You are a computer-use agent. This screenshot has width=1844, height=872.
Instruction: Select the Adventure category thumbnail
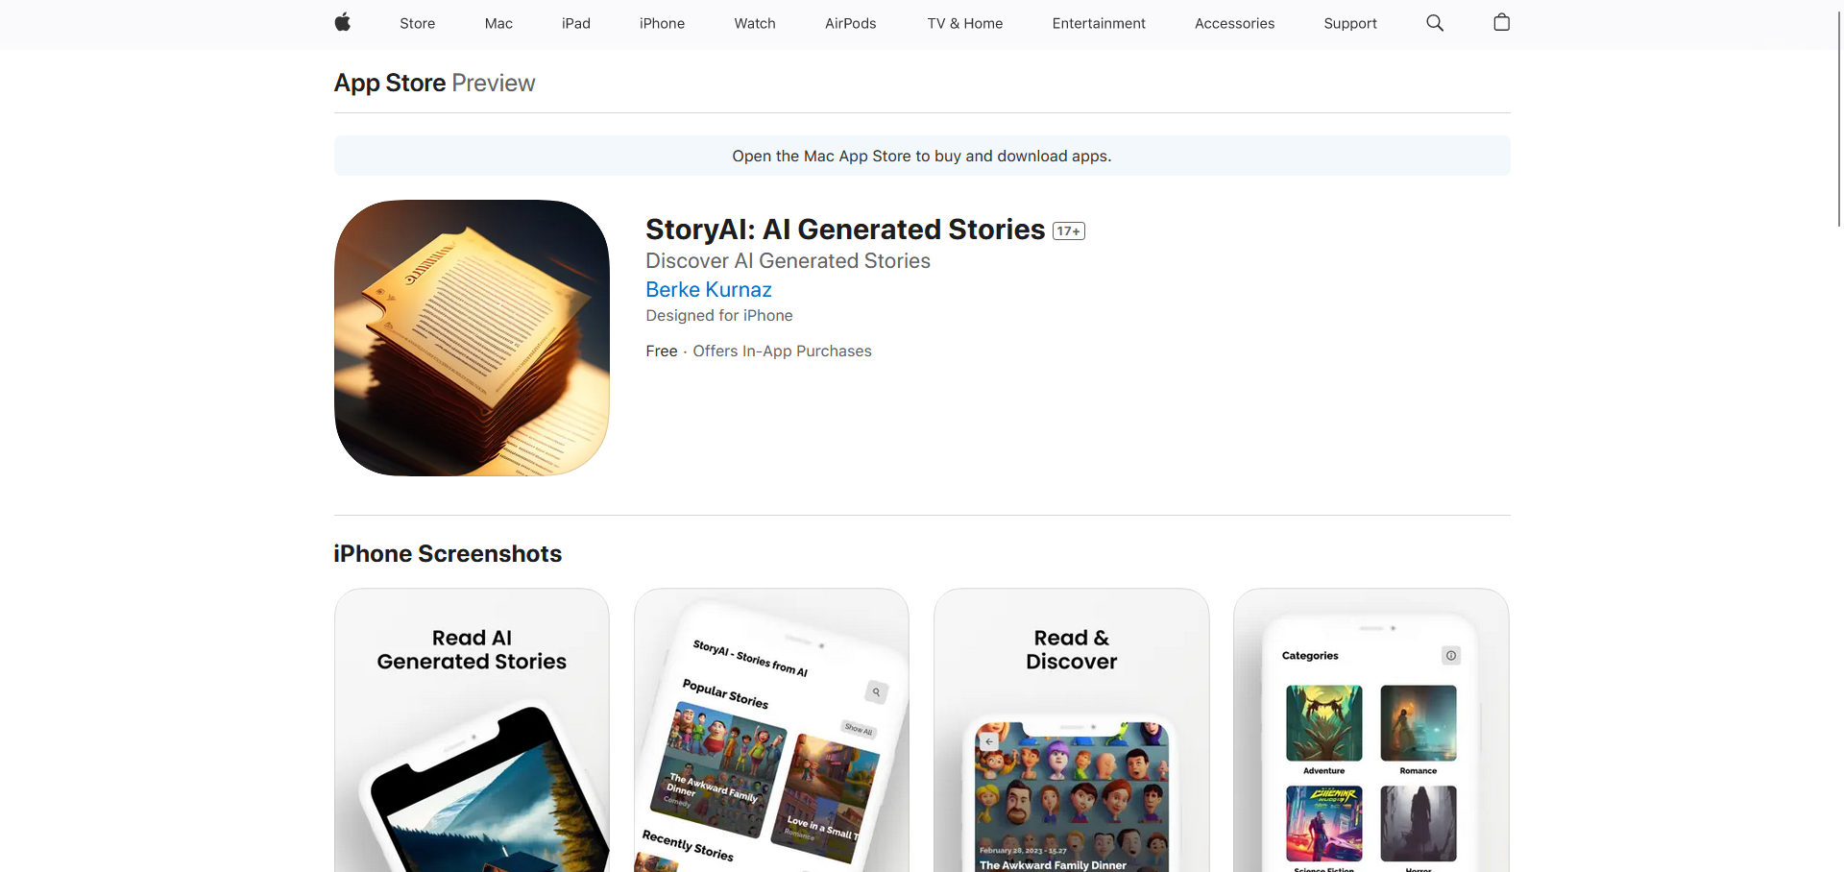click(x=1323, y=723)
